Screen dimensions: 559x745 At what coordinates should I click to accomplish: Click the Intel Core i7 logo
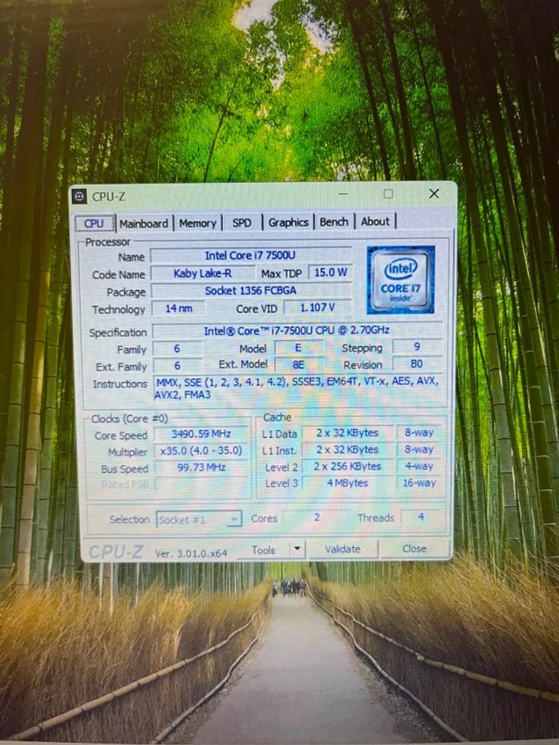click(401, 280)
